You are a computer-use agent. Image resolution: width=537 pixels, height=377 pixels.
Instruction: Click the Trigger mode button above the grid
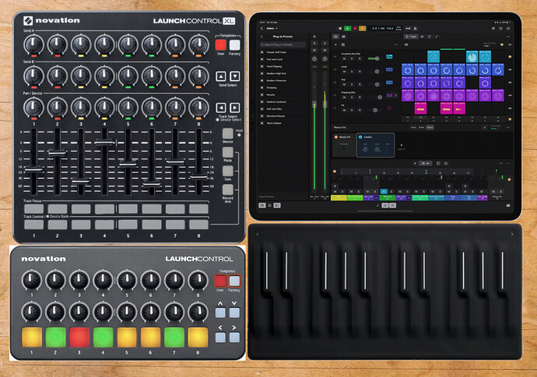[x=412, y=37]
